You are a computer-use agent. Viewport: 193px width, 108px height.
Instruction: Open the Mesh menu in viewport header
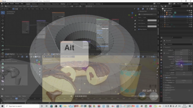pos(33,9)
